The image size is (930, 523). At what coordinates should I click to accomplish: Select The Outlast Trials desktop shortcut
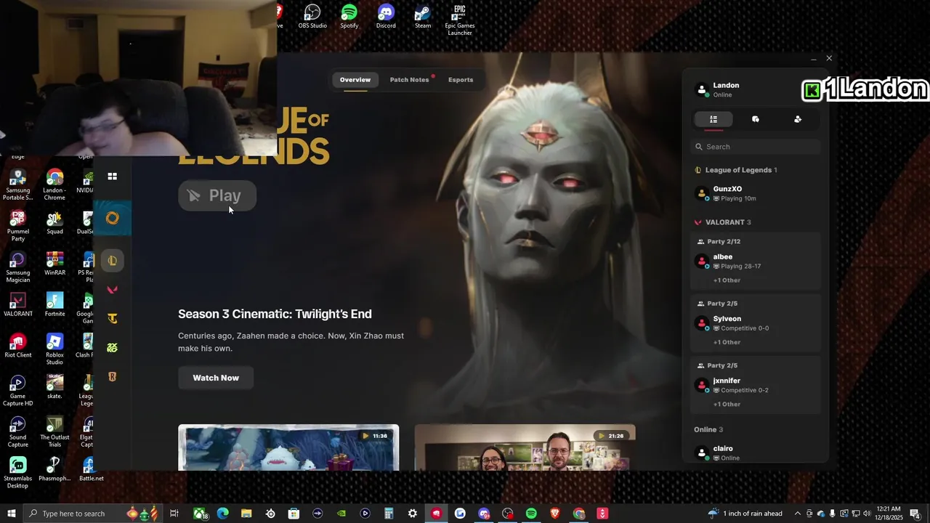point(54,432)
